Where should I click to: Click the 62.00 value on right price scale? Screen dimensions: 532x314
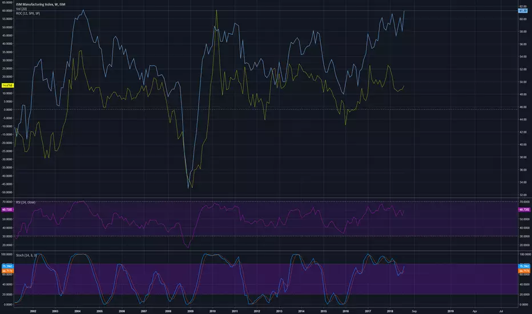pos(523,6)
